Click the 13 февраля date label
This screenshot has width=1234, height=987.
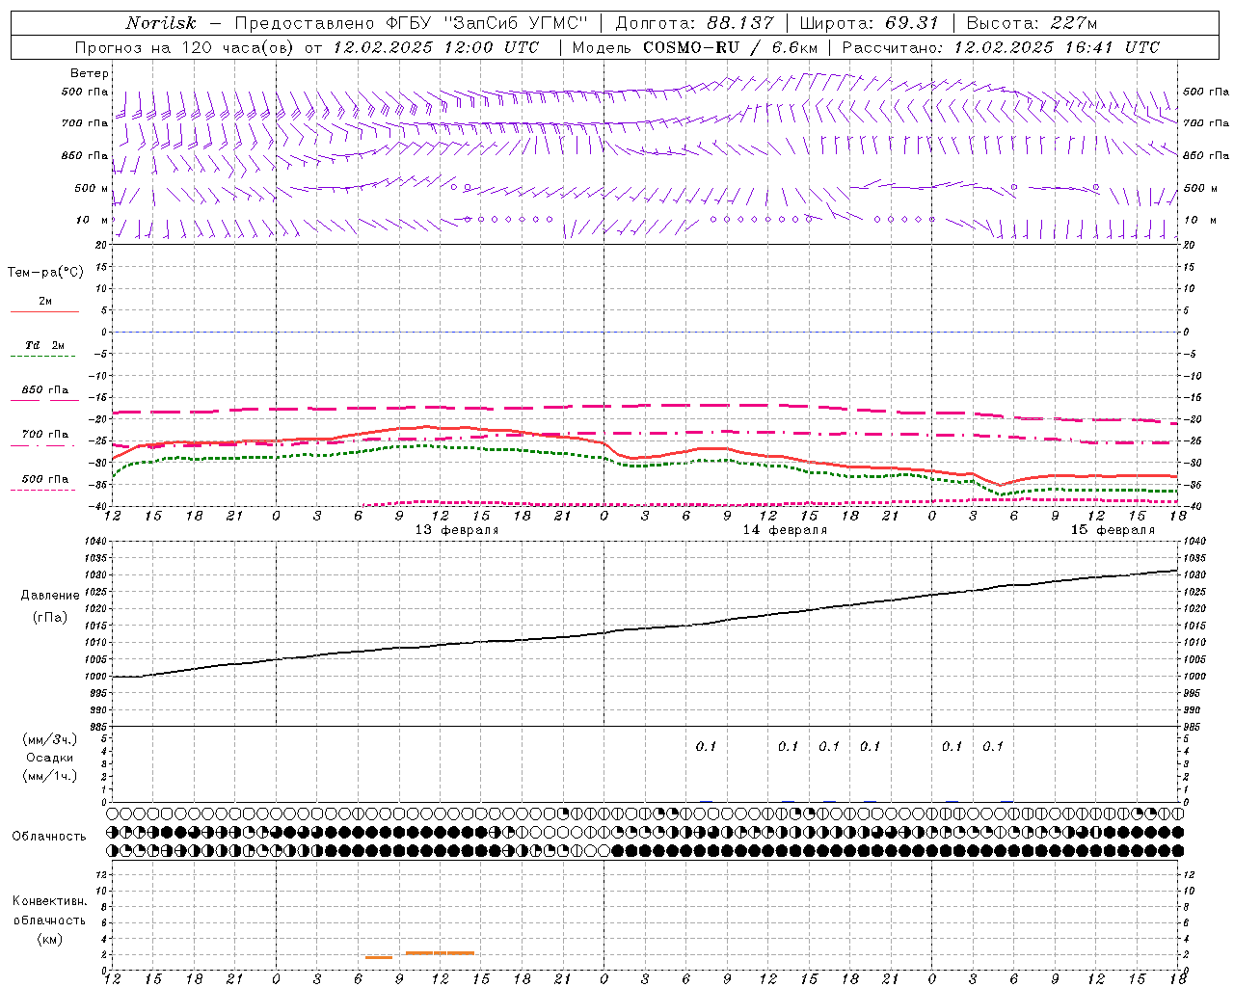[x=457, y=530]
